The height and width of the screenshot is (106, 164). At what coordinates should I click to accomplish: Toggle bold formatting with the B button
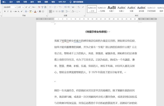[x=5, y=11]
